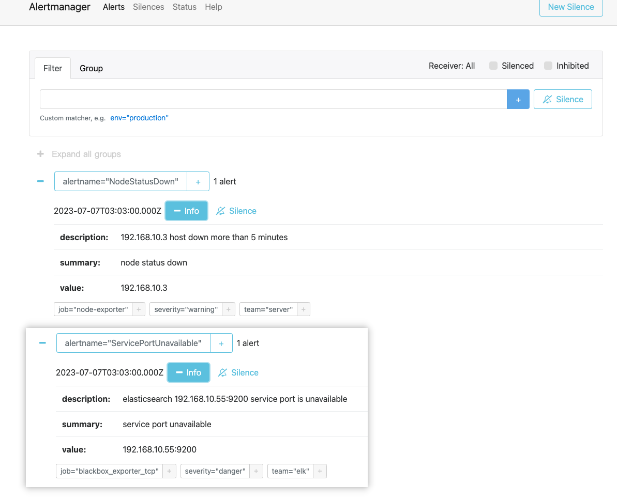This screenshot has width=617, height=500.
Task: Collapse the NodeStatusDown alert group
Action: [40, 181]
